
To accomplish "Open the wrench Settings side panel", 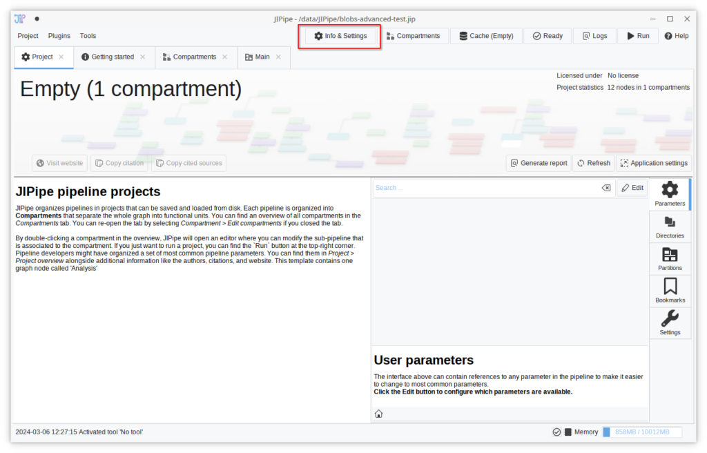I will (670, 322).
